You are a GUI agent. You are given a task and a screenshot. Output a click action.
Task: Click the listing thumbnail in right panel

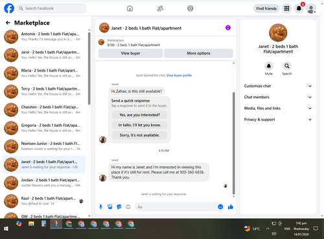click(278, 32)
